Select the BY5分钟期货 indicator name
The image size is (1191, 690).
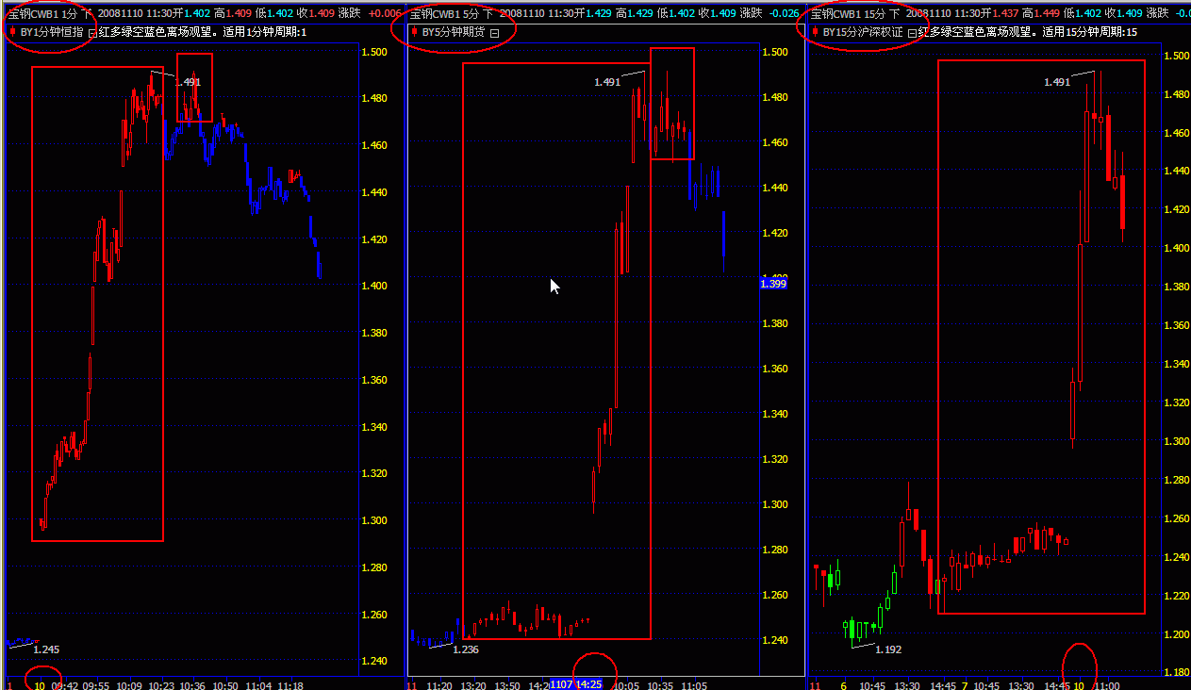[455, 32]
